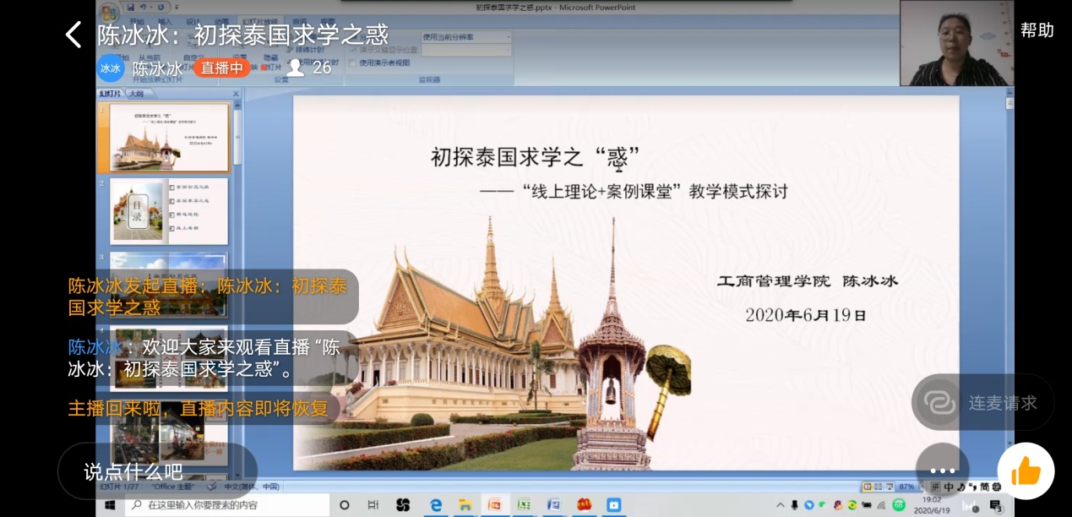1072x517 pixels.
Task: Click the microphone icon in system tray
Action: tap(794, 505)
